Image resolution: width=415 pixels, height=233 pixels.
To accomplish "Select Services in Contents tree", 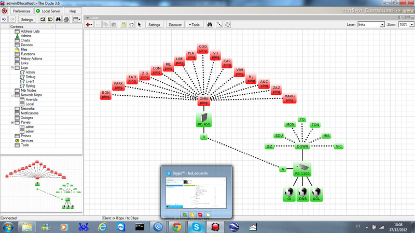I will tap(27, 140).
